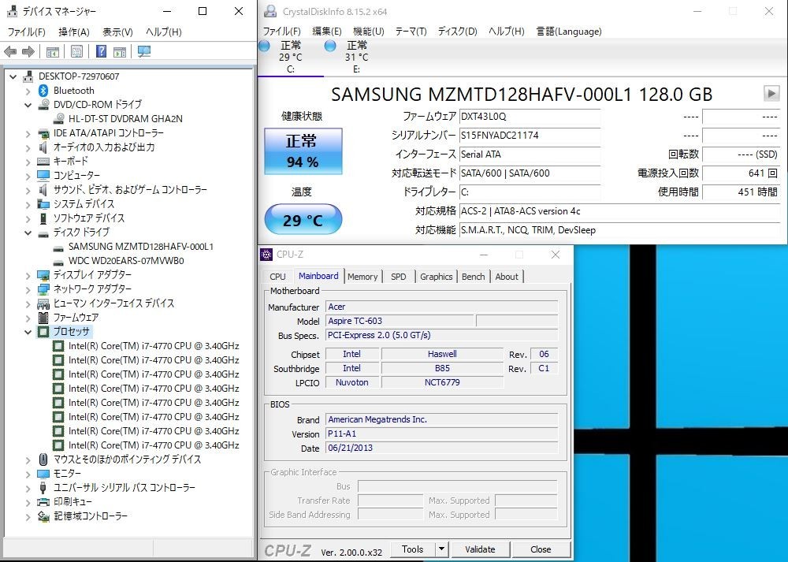The image size is (788, 562).
Task: Click the keyboard category icon
Action: click(x=43, y=162)
